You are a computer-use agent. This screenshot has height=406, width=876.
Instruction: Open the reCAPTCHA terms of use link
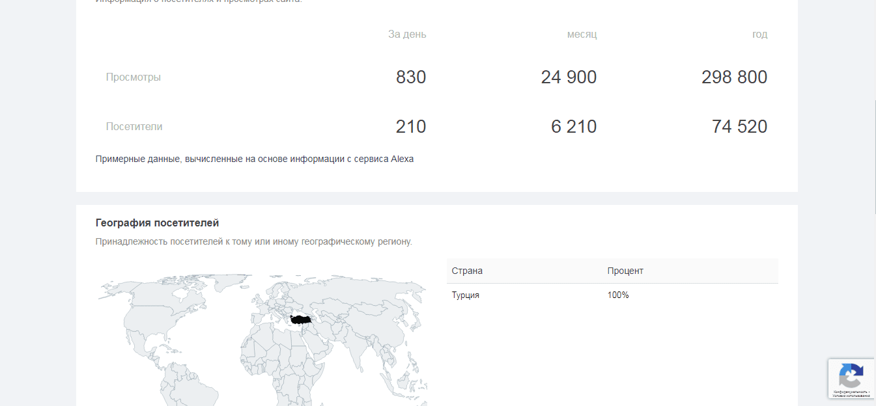851,396
